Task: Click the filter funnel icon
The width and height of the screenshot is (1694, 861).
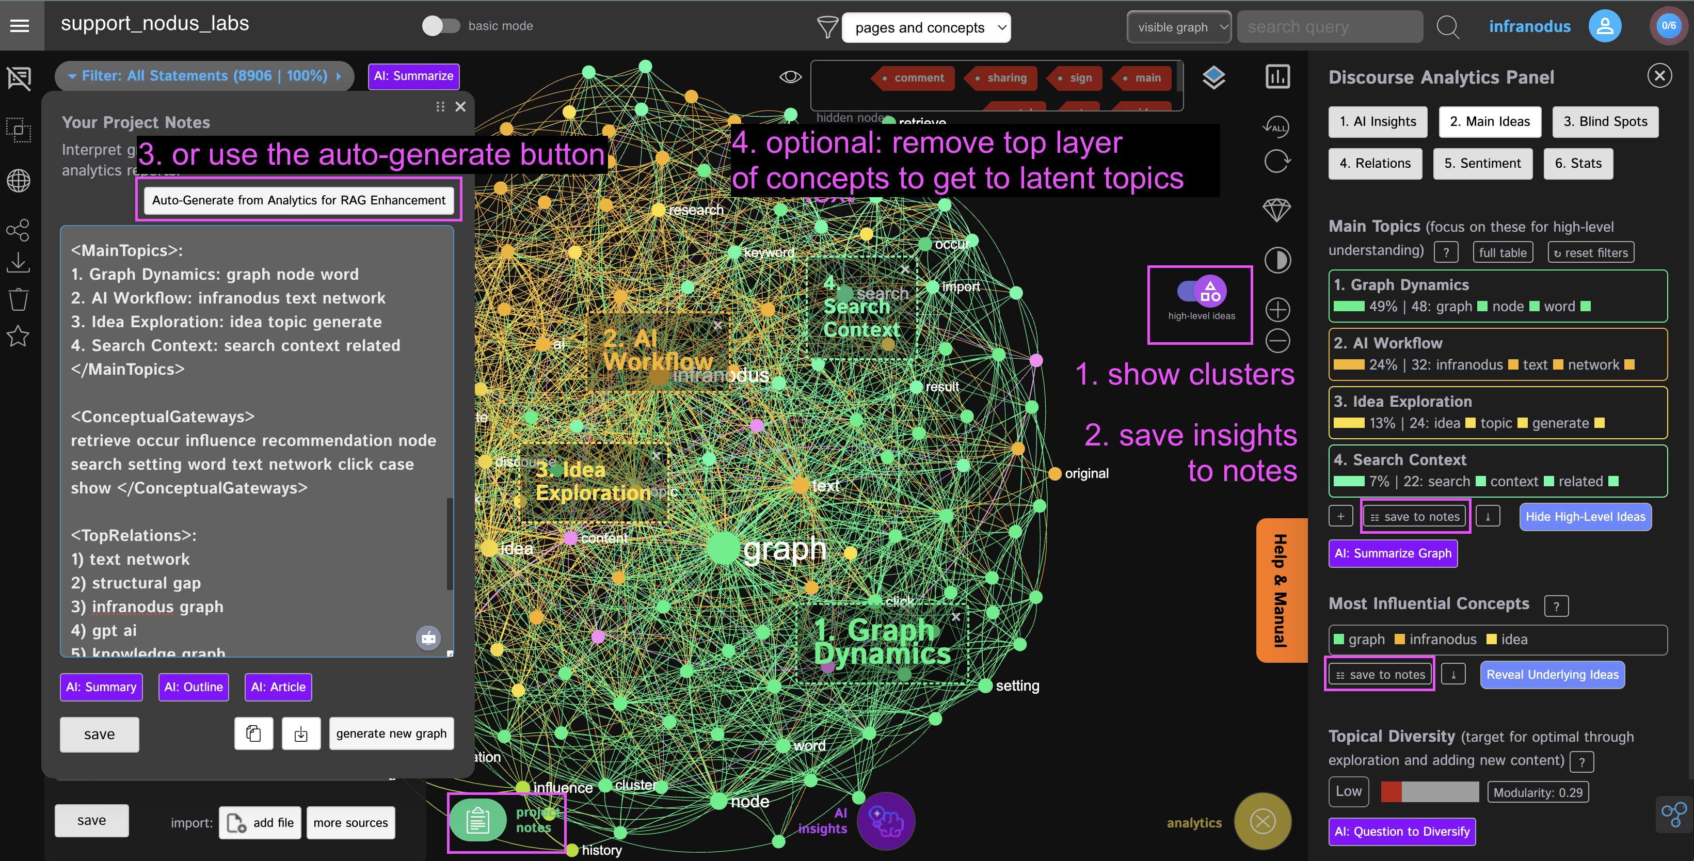Action: click(x=827, y=27)
